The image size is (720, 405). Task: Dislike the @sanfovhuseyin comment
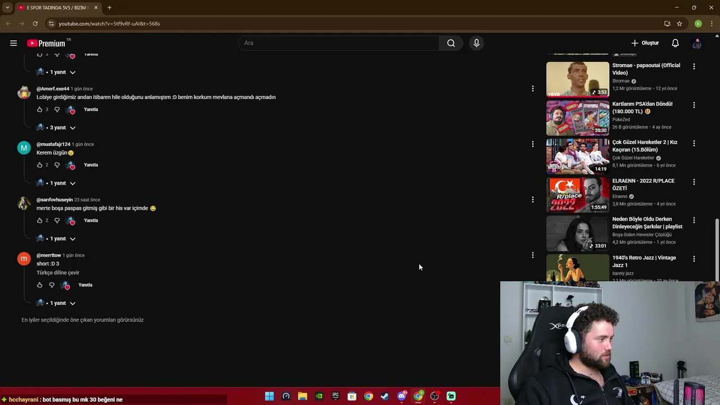57,220
